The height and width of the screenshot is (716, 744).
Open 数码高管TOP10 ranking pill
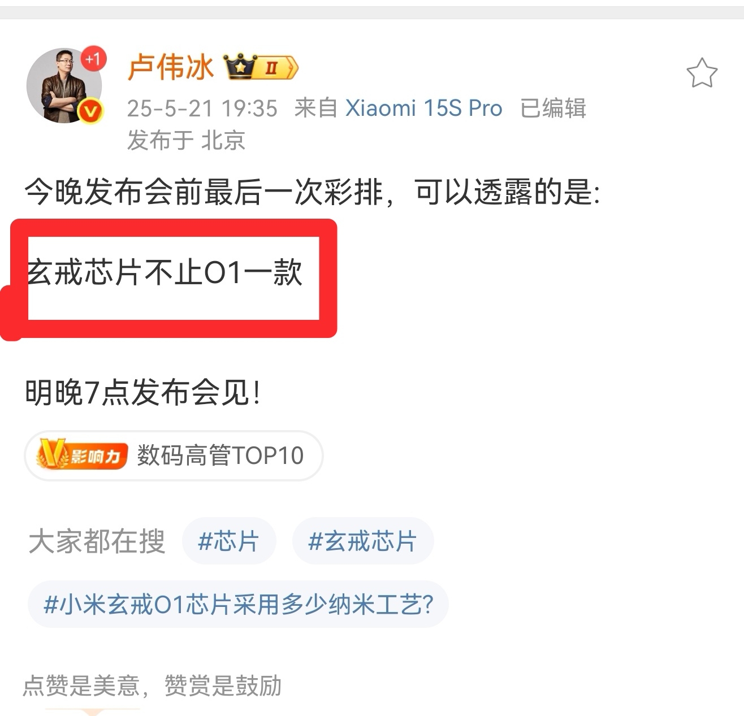coord(174,455)
